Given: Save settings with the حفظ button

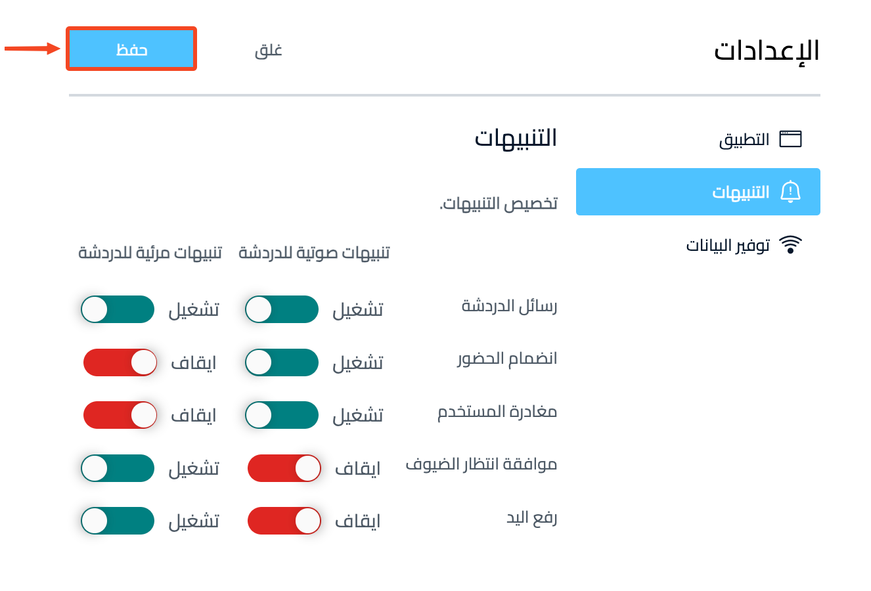Looking at the screenshot, I should (131, 49).
